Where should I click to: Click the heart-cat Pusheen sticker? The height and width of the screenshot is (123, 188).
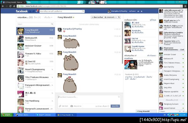pyautogui.click(x=70, y=85)
